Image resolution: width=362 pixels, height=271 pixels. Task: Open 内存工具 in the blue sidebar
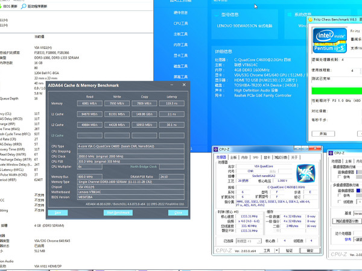point(180,45)
